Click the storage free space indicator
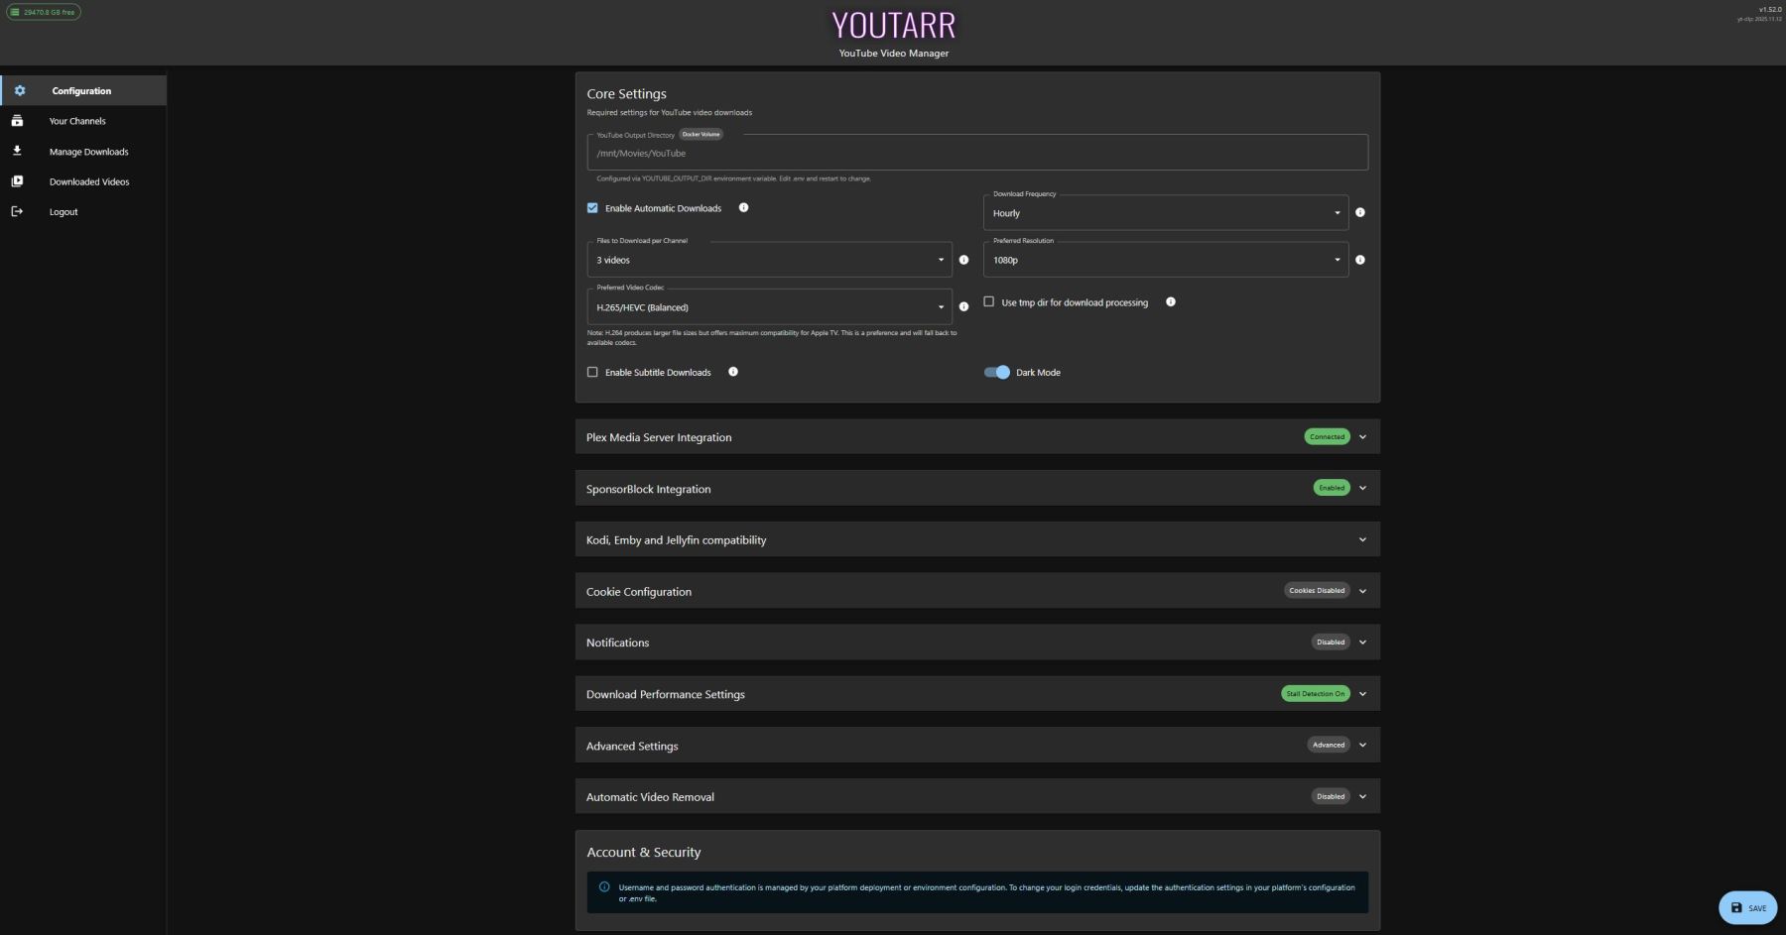 click(x=44, y=12)
